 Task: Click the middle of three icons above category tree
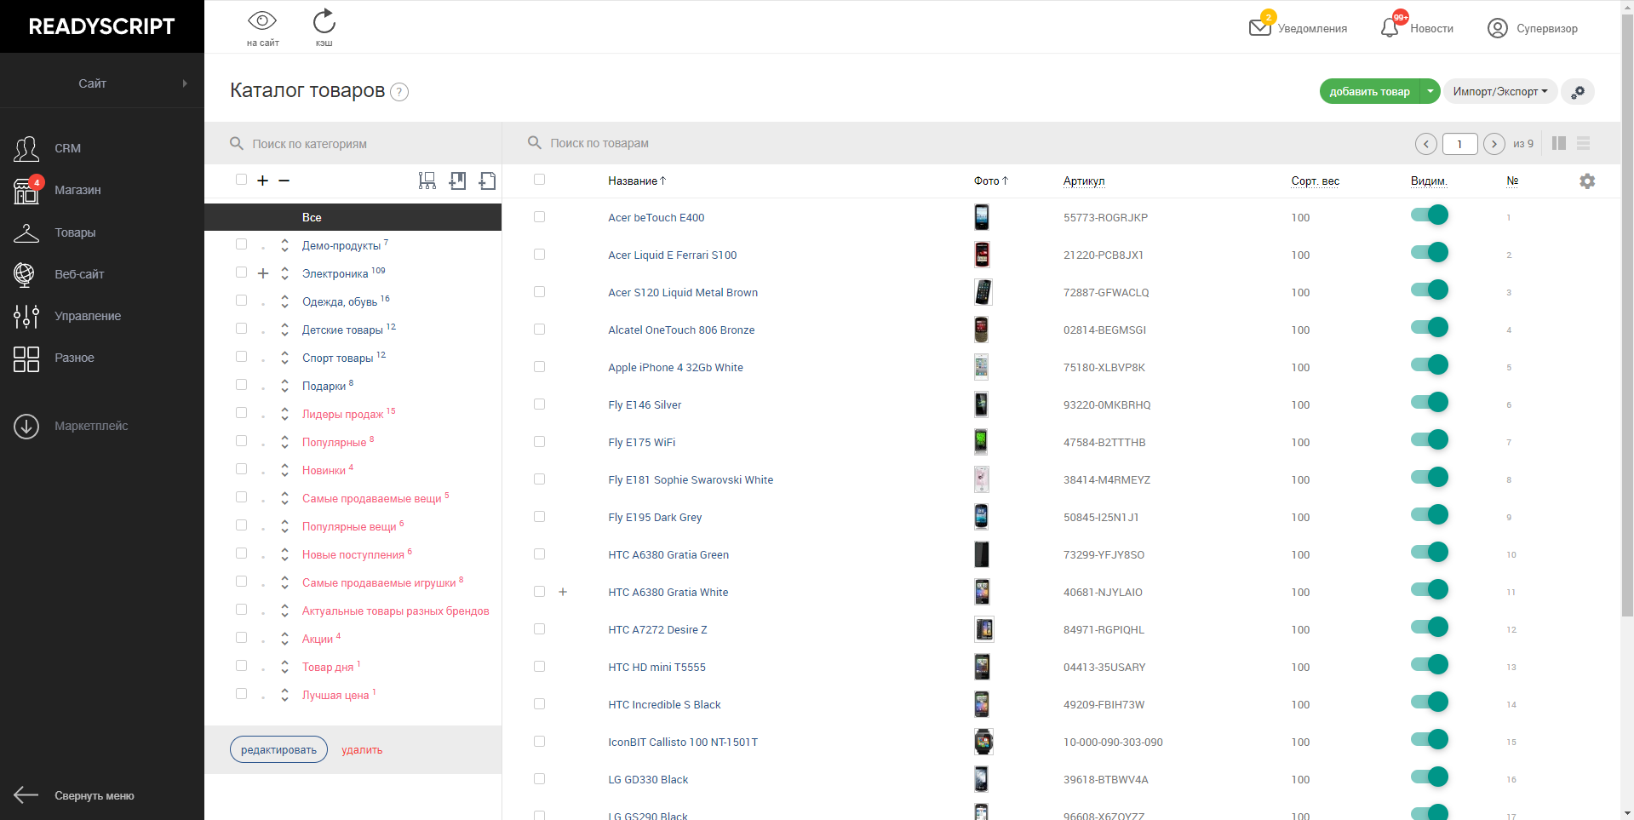point(457,181)
